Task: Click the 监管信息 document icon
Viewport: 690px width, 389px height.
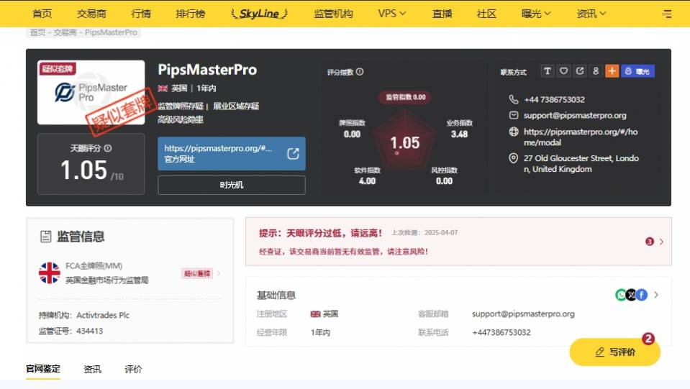Action: point(46,237)
